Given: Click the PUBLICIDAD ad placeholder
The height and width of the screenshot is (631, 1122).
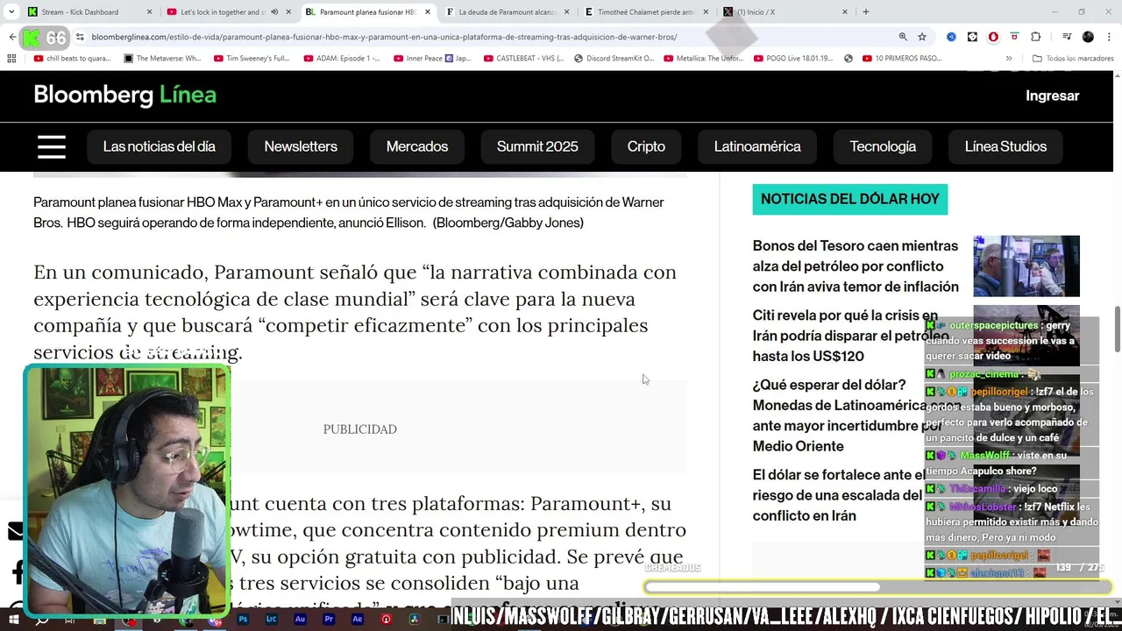Looking at the screenshot, I should tap(360, 429).
